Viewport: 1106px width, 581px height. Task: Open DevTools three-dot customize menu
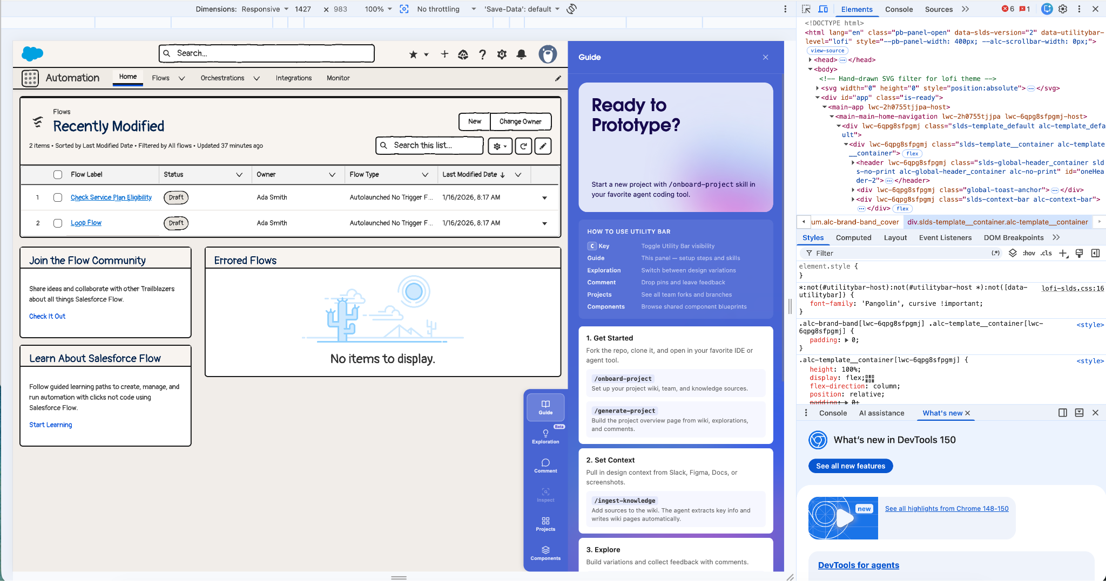click(1079, 9)
